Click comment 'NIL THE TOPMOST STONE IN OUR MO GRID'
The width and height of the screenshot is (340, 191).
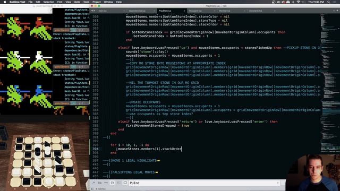click(x=162, y=83)
